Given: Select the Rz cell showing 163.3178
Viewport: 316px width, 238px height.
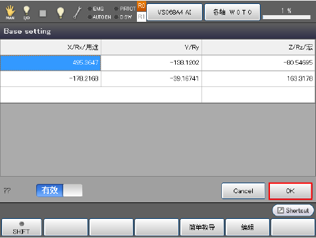Looking at the screenshot, I should pos(258,78).
